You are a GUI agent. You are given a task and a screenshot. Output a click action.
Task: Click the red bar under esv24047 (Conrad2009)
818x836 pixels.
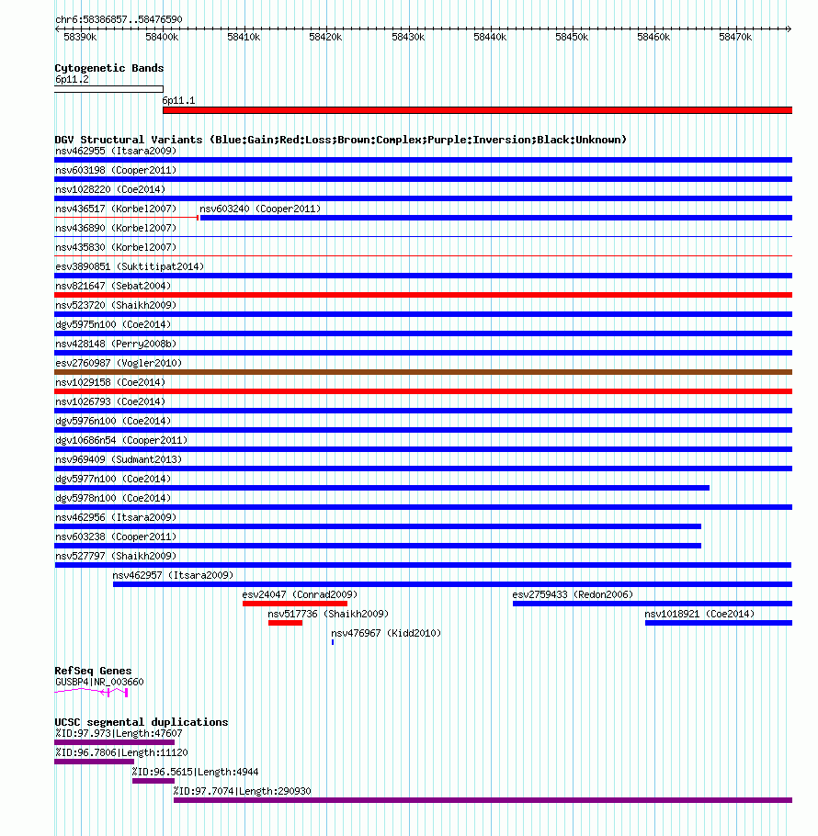click(x=295, y=604)
